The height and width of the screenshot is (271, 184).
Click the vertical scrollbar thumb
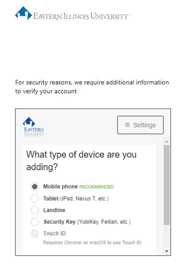click(x=166, y=185)
